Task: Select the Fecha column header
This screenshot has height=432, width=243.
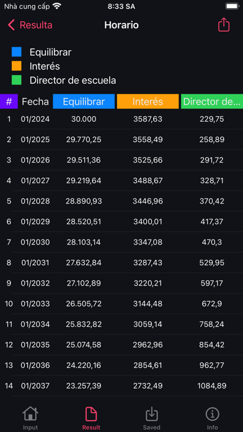Action: 35,102
